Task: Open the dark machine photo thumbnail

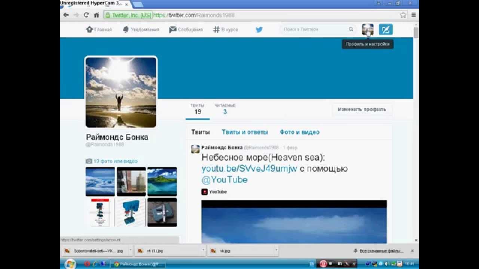Action: [x=162, y=212]
